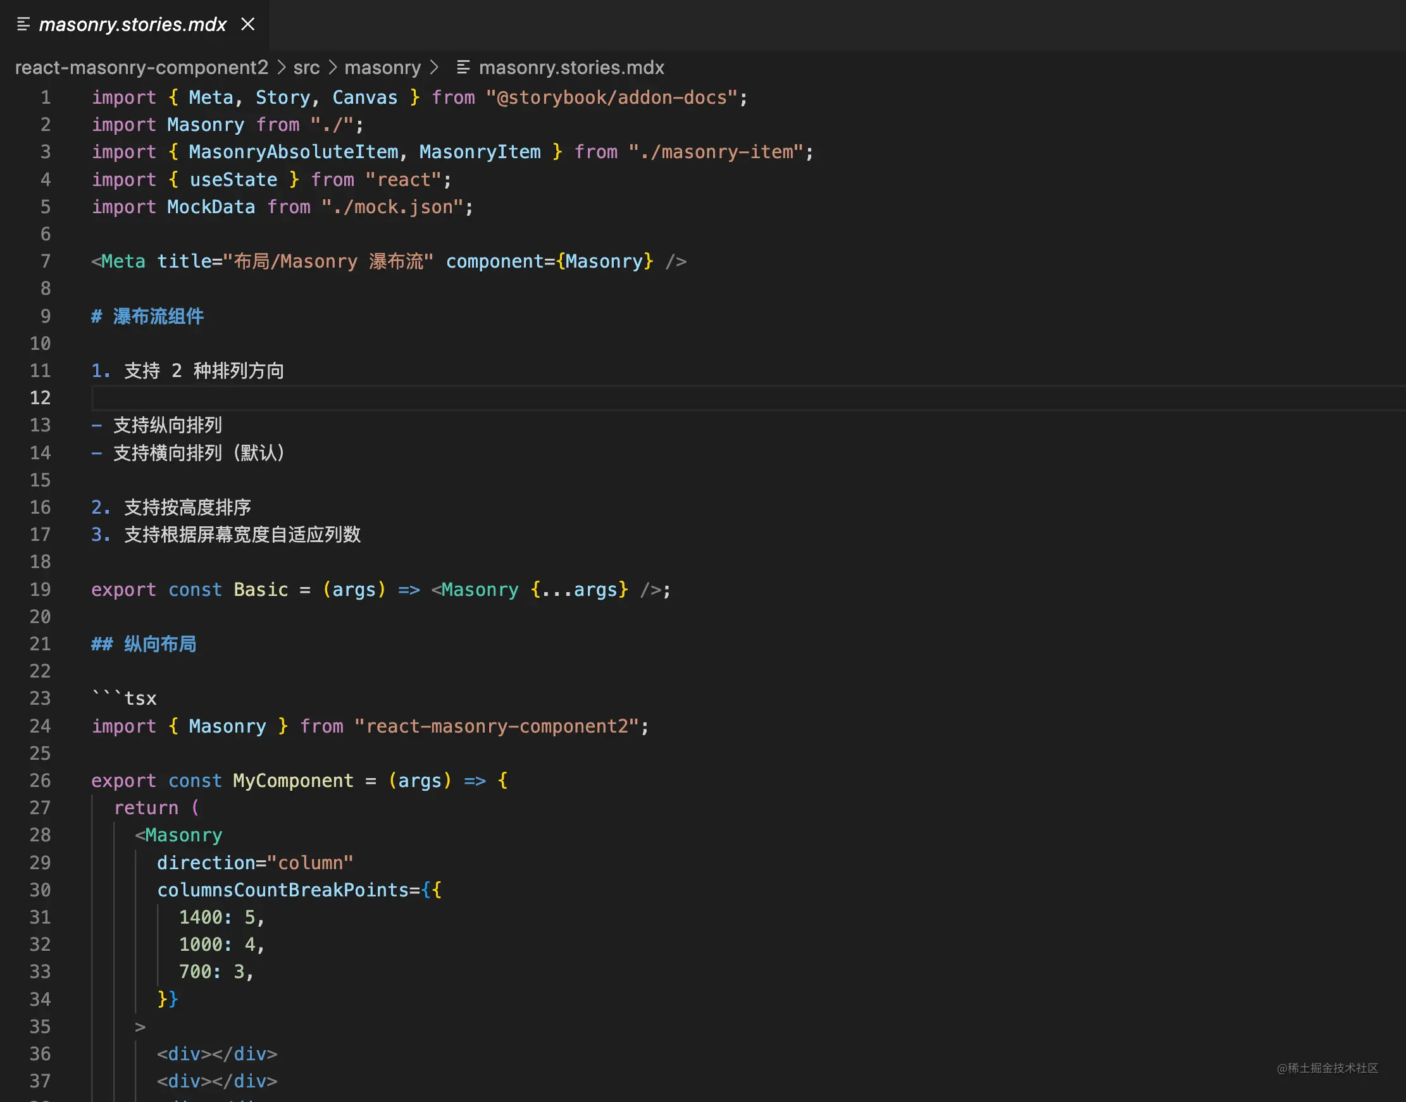Click "react-masonry-component2" import string

tap(496, 726)
